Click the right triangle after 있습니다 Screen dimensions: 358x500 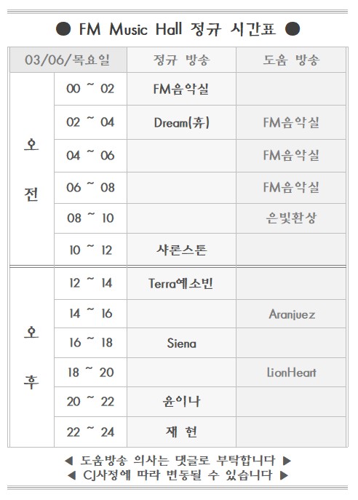284,475
